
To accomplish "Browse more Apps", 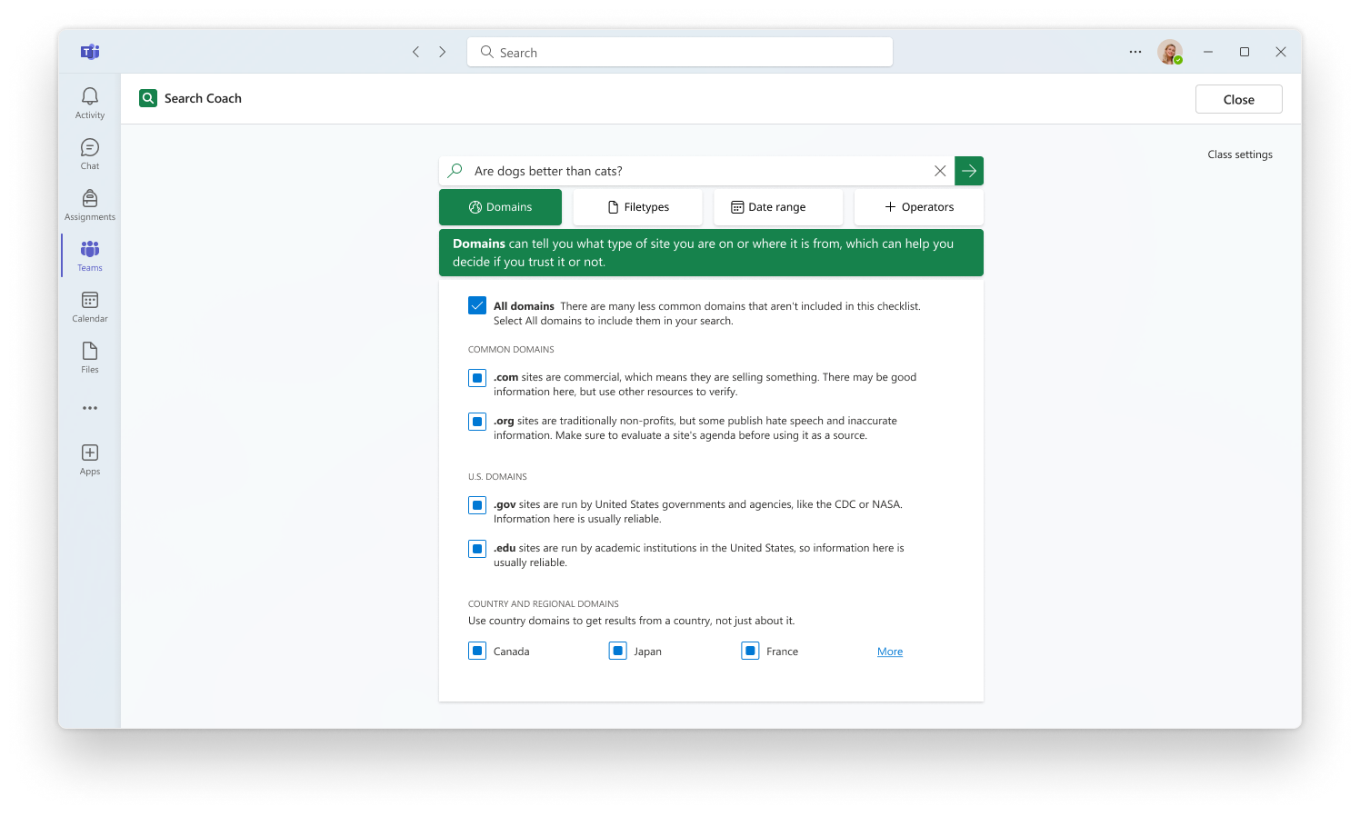I will coord(89,459).
